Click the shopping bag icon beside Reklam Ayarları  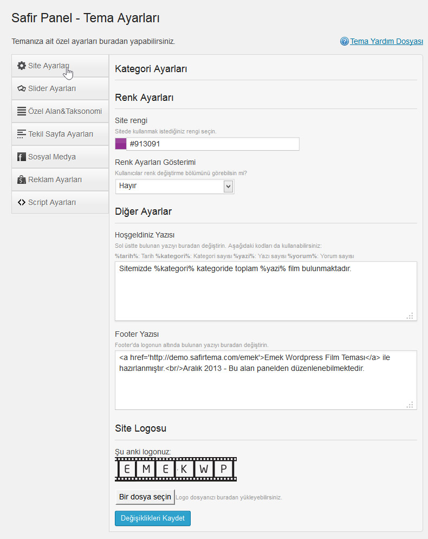[x=22, y=179]
